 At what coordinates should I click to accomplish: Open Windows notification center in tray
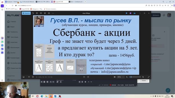pyautogui.click(x=172, y=96)
